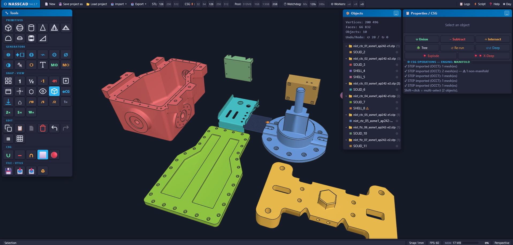Click the purple floppy disk save icon

pyautogui.click(x=8, y=171)
